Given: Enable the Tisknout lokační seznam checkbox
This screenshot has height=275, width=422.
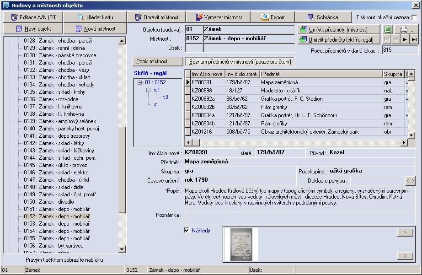Looking at the screenshot, I should tap(415, 17).
